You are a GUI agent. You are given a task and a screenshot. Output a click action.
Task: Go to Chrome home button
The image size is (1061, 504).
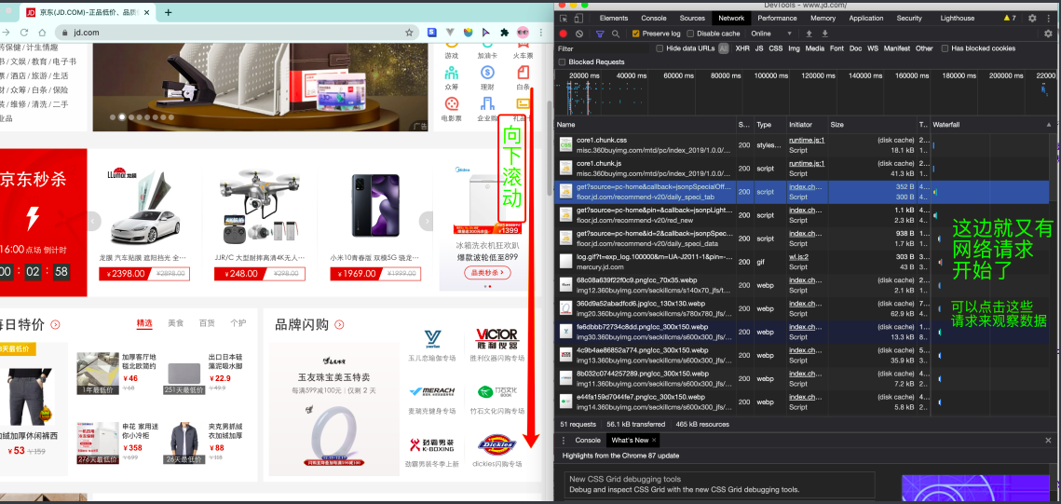[x=42, y=32]
